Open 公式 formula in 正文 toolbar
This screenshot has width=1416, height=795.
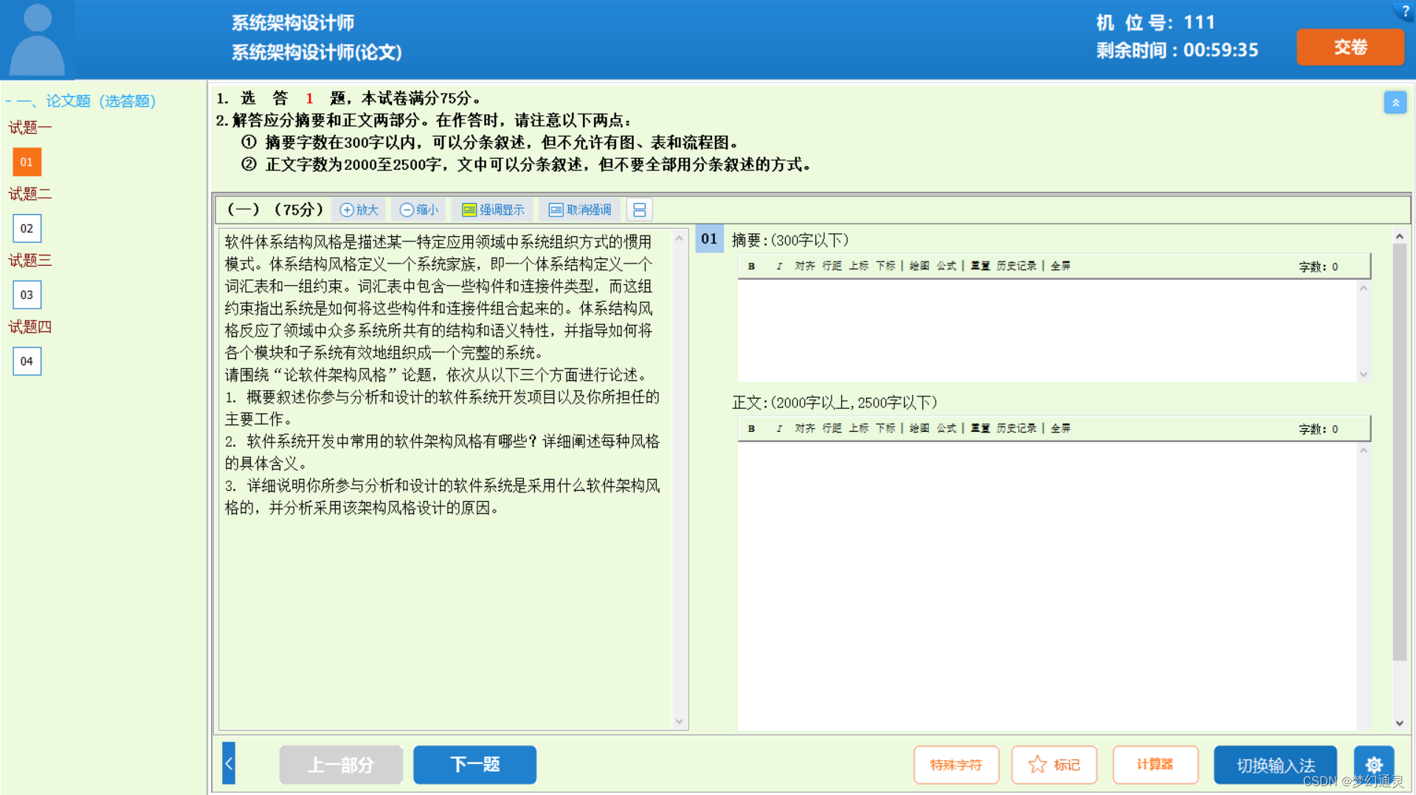947,429
